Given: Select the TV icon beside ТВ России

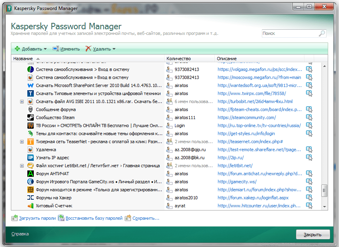Looking at the screenshot, I should (31, 126).
